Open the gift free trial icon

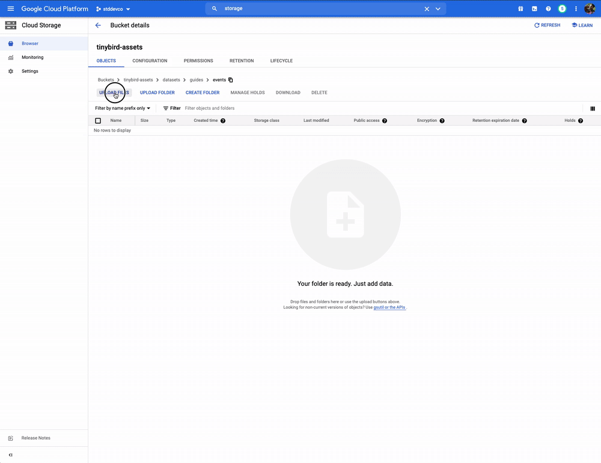520,8
